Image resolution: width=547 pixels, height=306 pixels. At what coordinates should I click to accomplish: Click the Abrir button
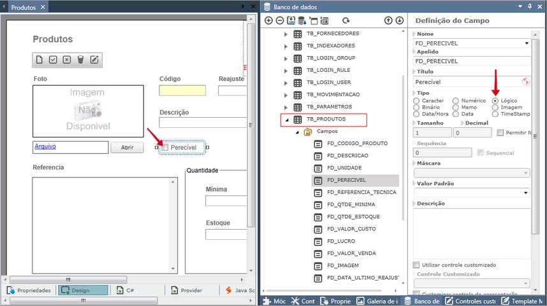(127, 148)
